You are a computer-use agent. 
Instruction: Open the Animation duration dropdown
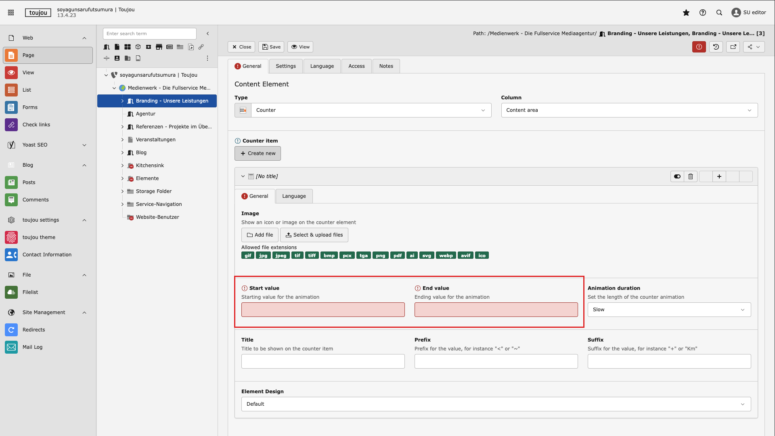click(x=669, y=310)
